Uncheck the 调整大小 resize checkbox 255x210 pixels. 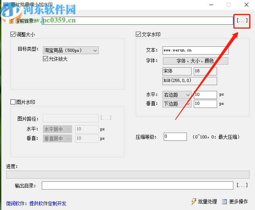(13, 34)
